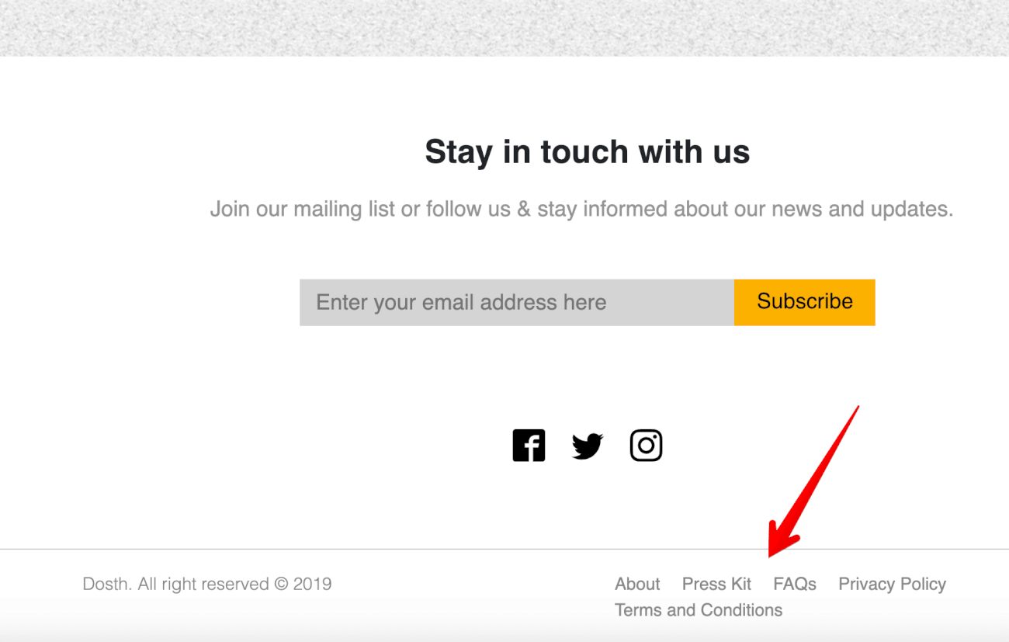The width and height of the screenshot is (1009, 642).
Task: Open the Terms and Conditions link
Action: [699, 610]
